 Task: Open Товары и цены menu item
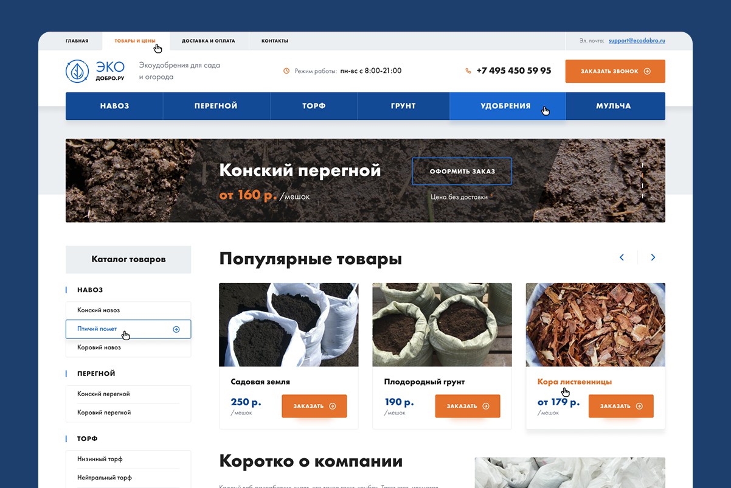coord(135,41)
